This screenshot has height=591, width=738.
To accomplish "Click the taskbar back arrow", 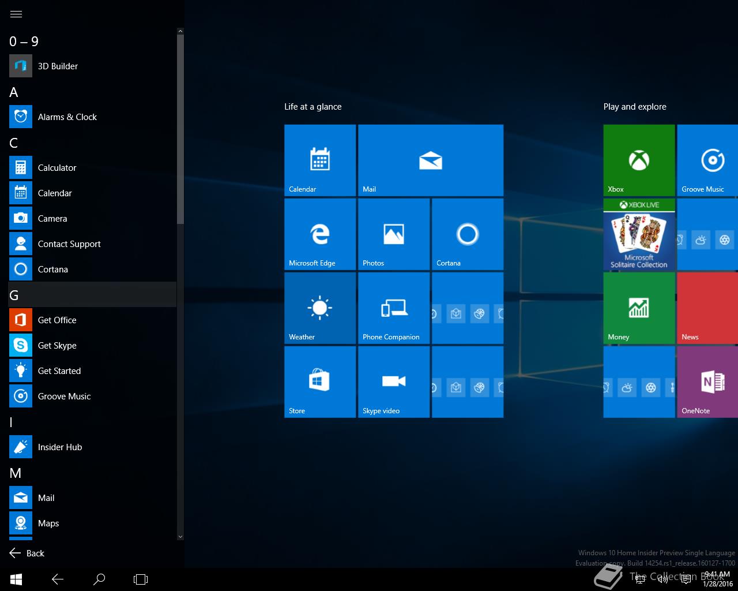I will tap(58, 579).
